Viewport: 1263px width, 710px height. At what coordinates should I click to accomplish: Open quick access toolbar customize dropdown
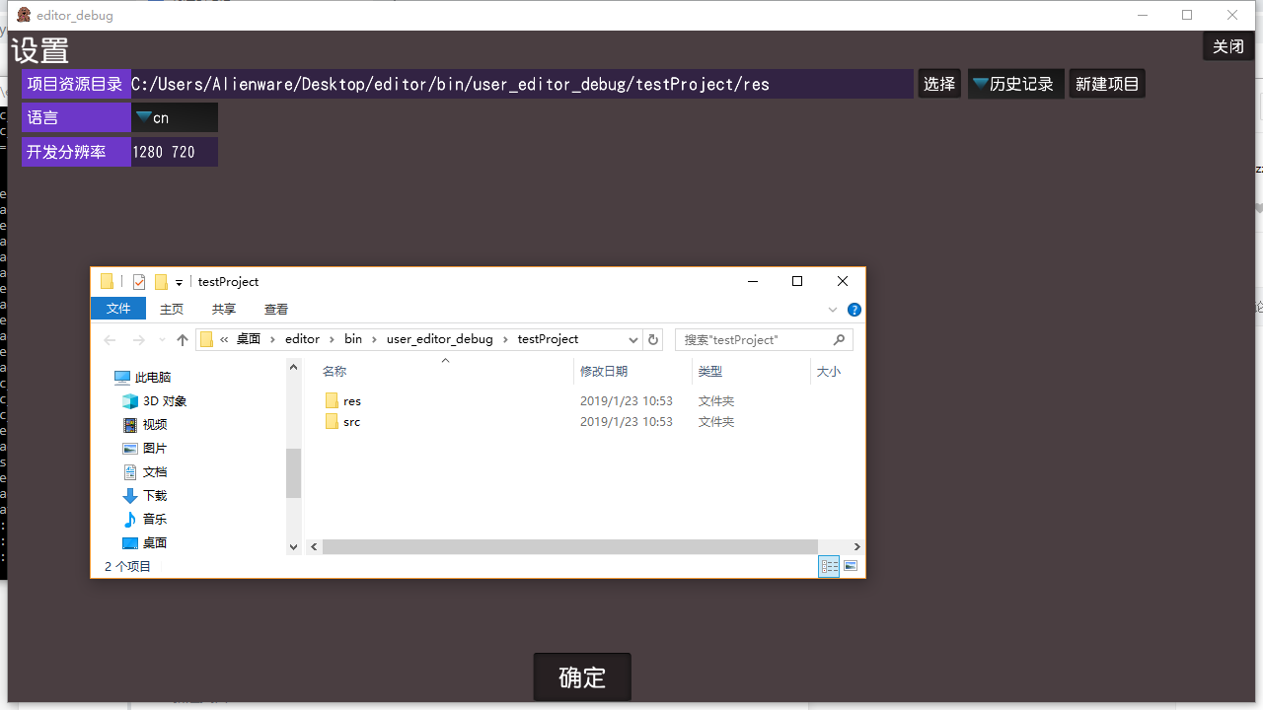(179, 283)
